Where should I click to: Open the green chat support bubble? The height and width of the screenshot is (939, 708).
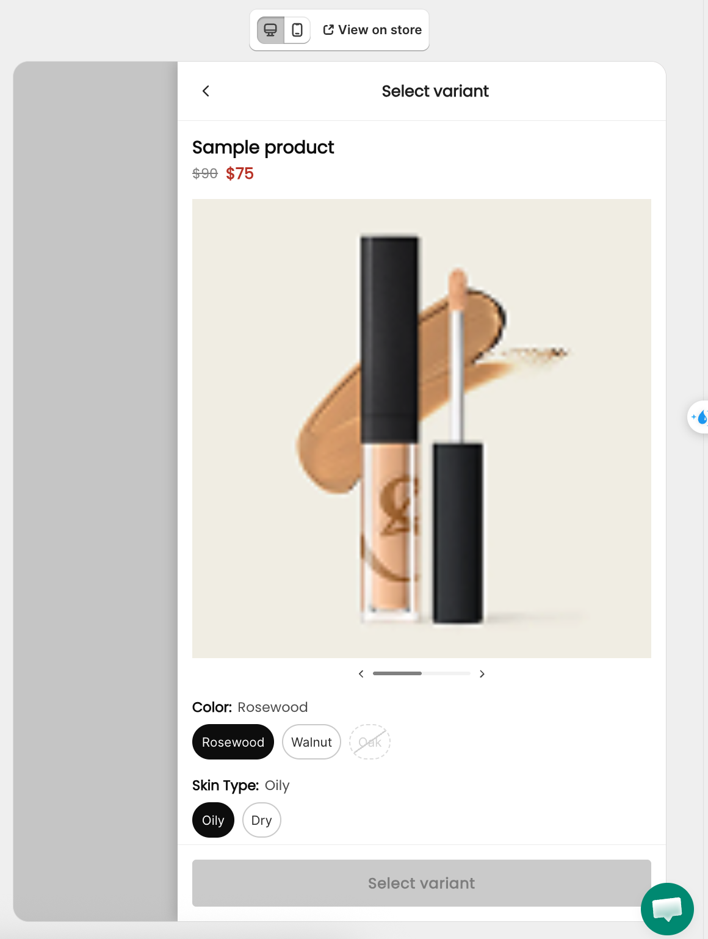point(667,908)
